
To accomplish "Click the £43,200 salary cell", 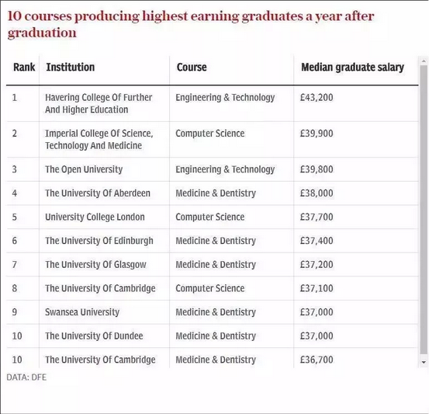I will [317, 98].
